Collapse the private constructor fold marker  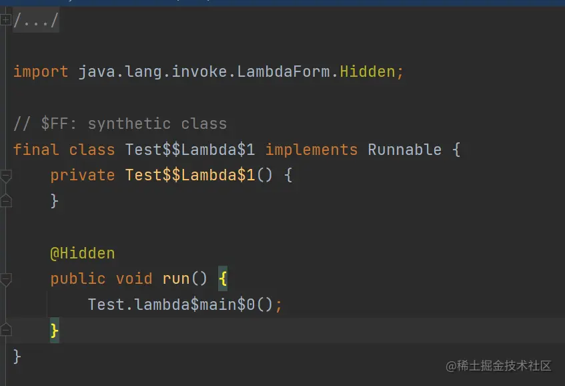[x=6, y=176]
